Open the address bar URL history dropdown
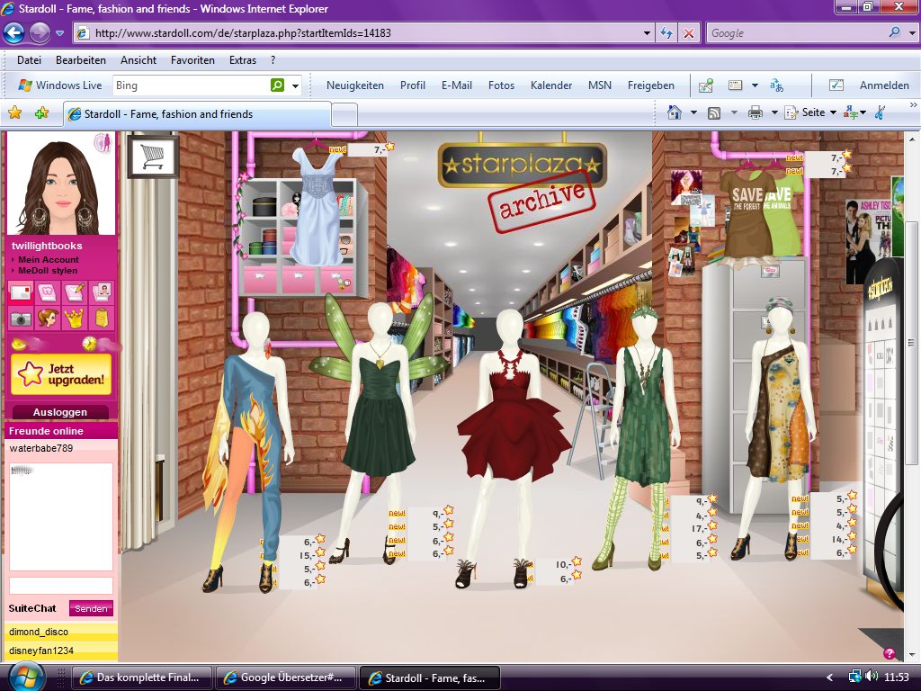 click(647, 33)
